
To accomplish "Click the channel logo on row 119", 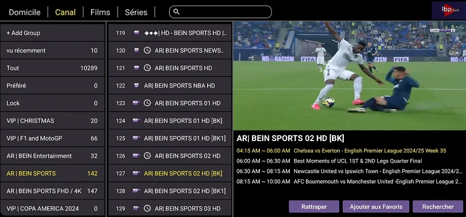I will point(137,33).
